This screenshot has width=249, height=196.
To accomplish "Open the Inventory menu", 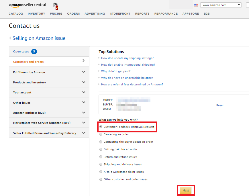I will coord(36,14).
